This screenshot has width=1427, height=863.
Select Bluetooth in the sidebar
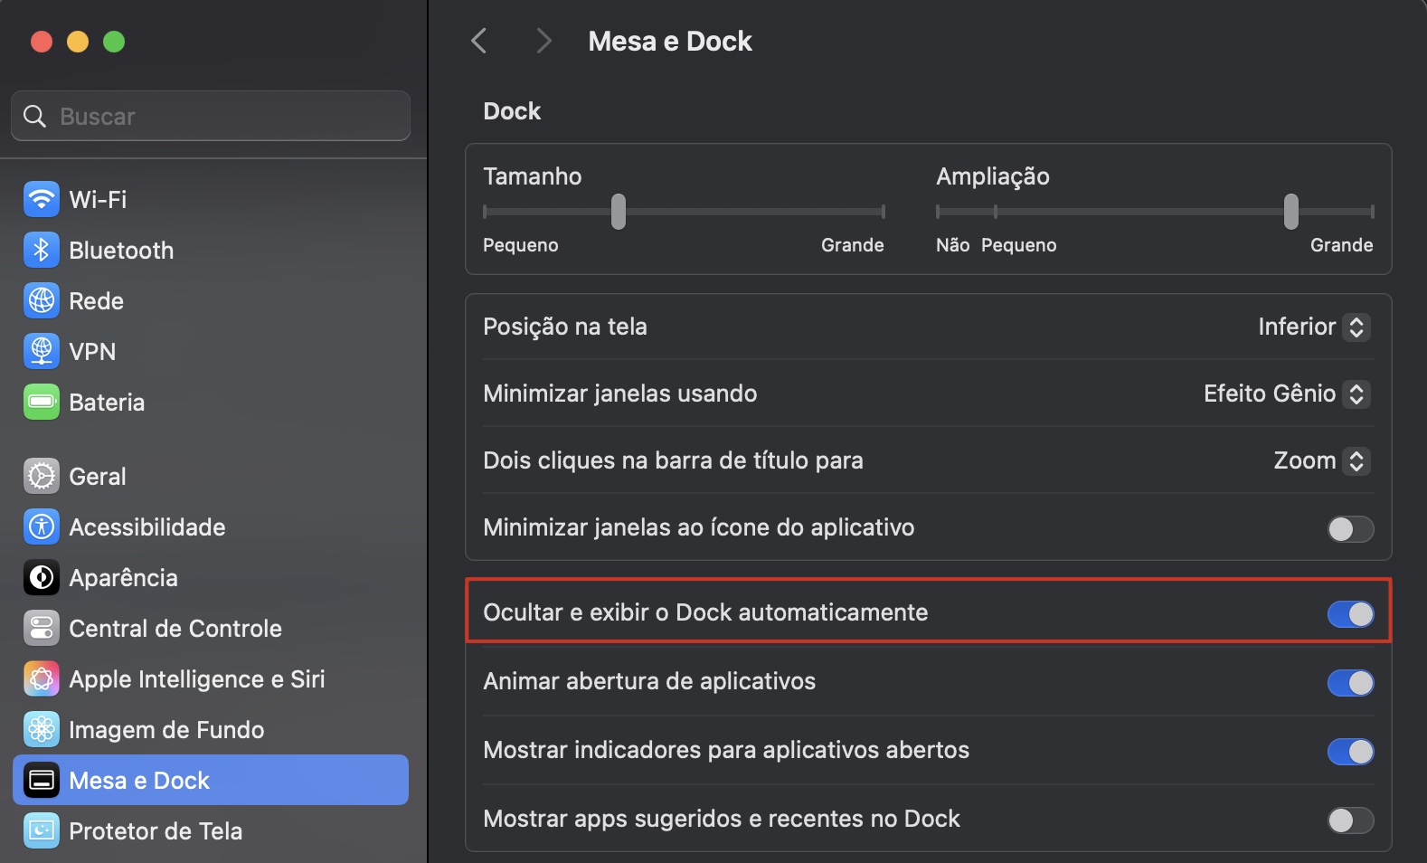click(x=211, y=250)
